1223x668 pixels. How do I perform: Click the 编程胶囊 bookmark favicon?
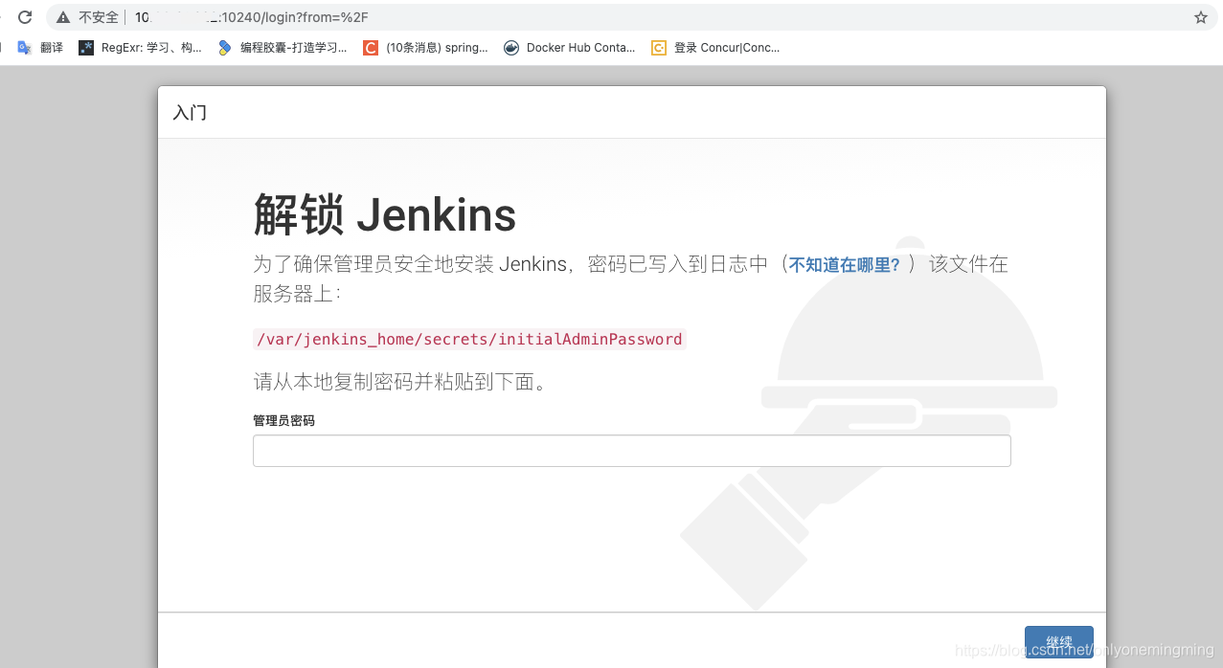click(x=225, y=47)
